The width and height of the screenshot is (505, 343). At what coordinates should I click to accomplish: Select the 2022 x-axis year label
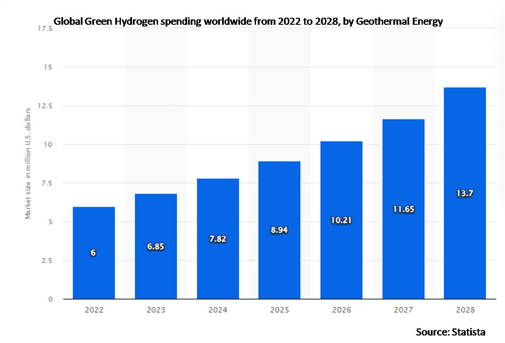[x=94, y=310]
